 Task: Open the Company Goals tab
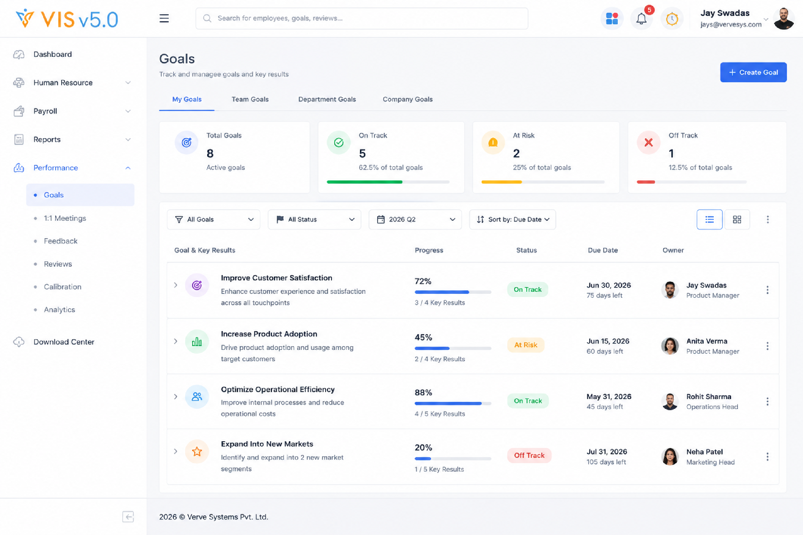point(407,99)
